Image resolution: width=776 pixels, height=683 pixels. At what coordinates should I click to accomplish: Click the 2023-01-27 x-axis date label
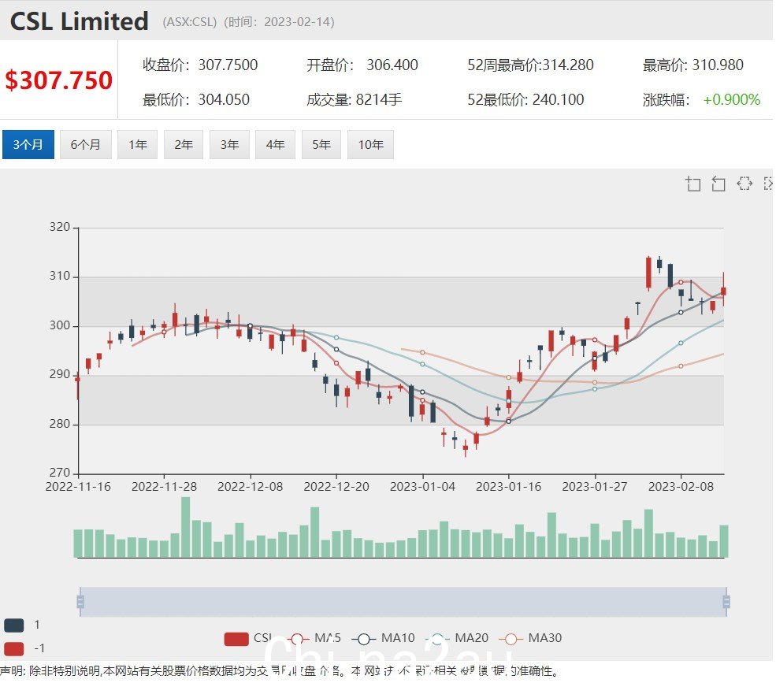pyautogui.click(x=595, y=487)
